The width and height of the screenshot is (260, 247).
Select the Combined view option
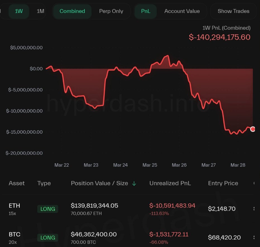[x=72, y=11]
